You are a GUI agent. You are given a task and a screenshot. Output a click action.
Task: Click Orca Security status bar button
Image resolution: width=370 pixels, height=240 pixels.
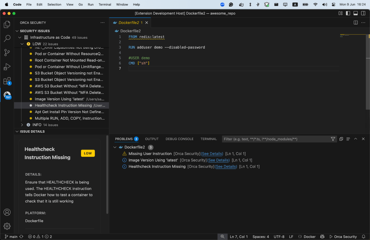343,237
